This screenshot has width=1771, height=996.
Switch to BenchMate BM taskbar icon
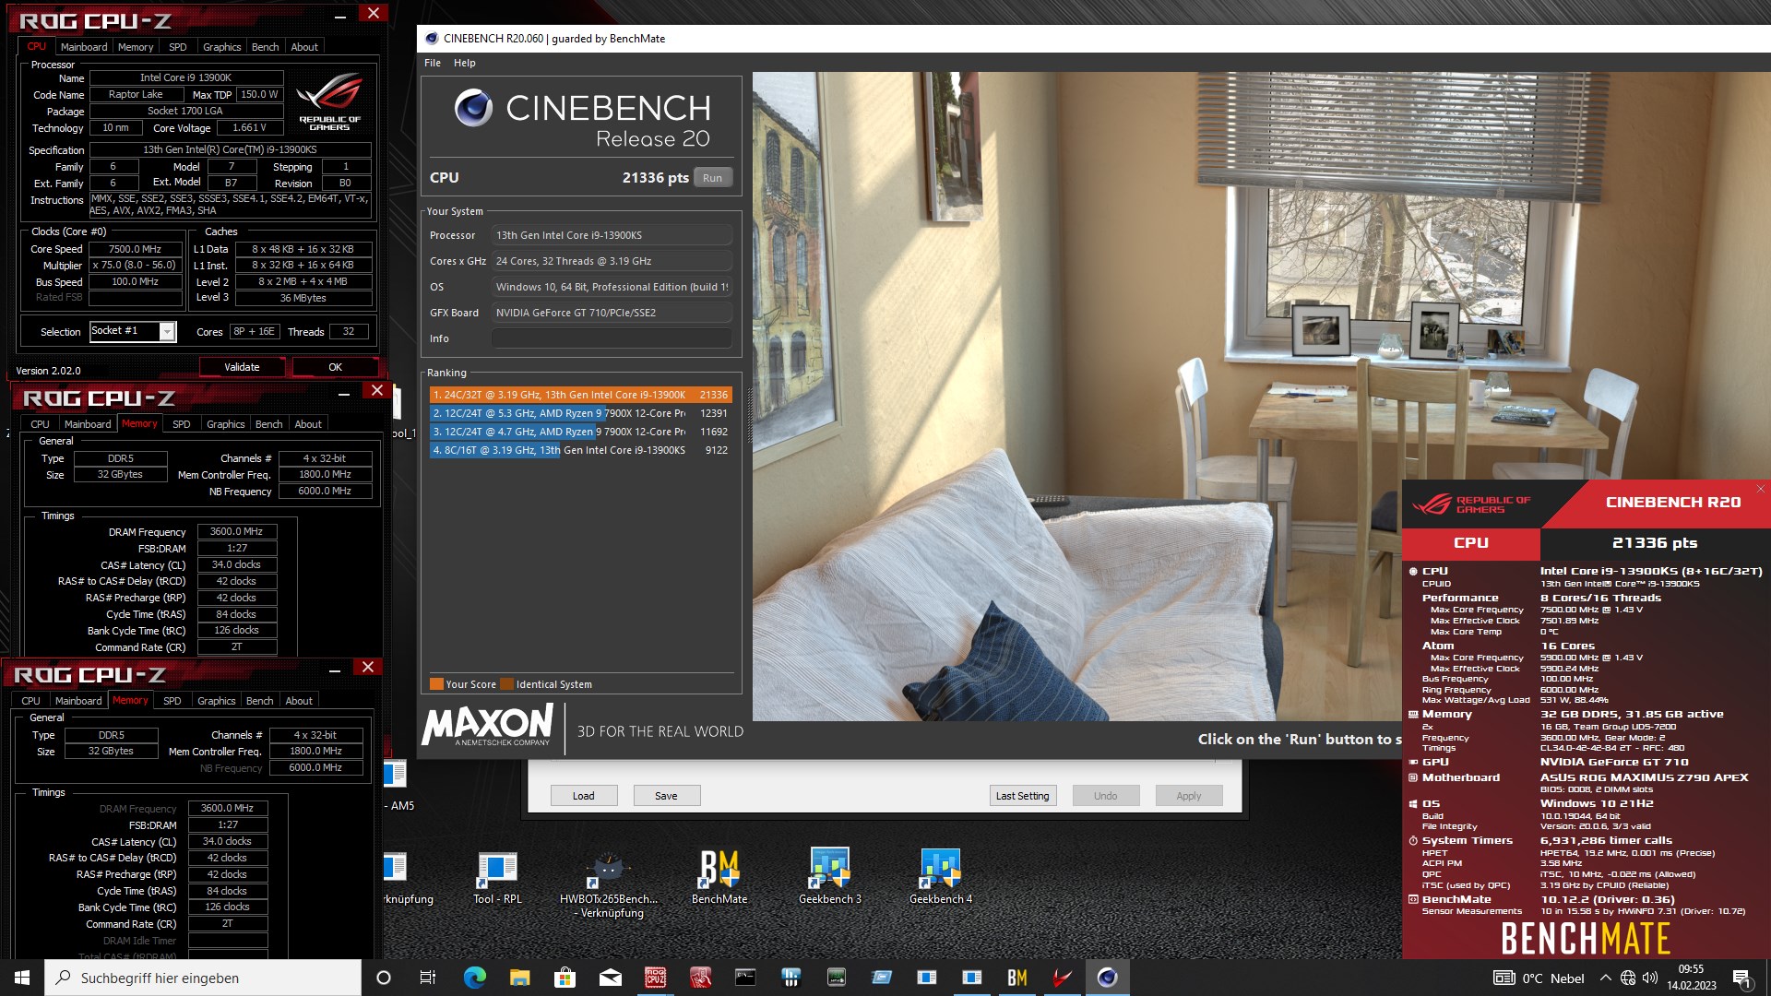tap(1016, 978)
